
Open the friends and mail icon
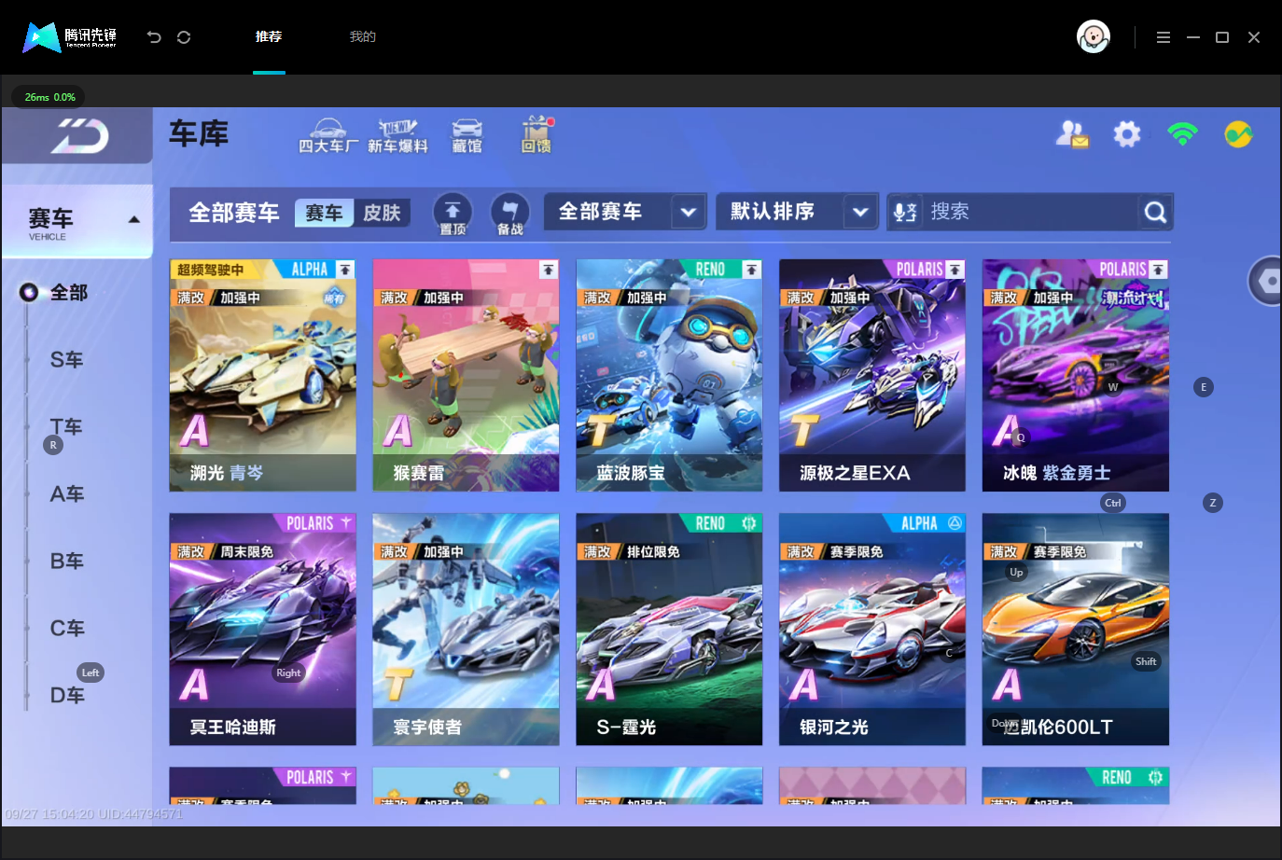[1072, 134]
